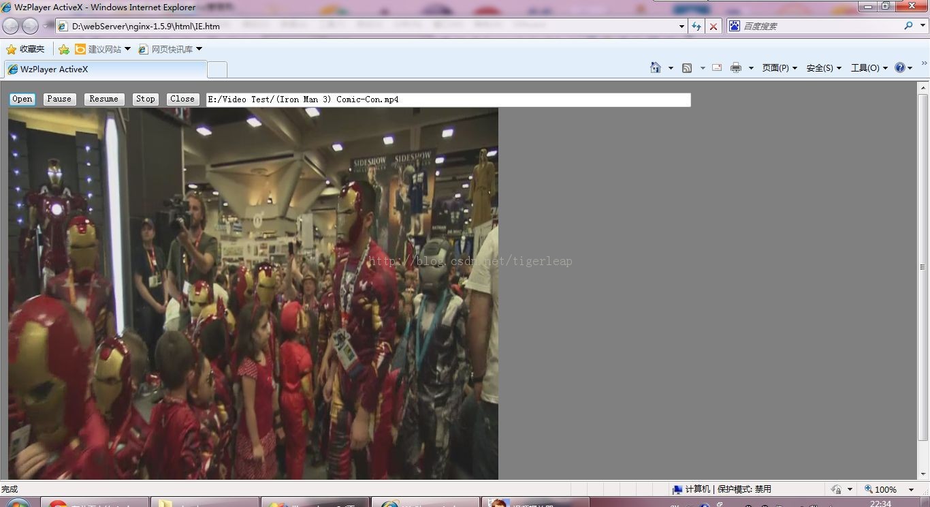Expand the address bar history dropdown arrow
The image size is (930, 507).
click(x=682, y=26)
